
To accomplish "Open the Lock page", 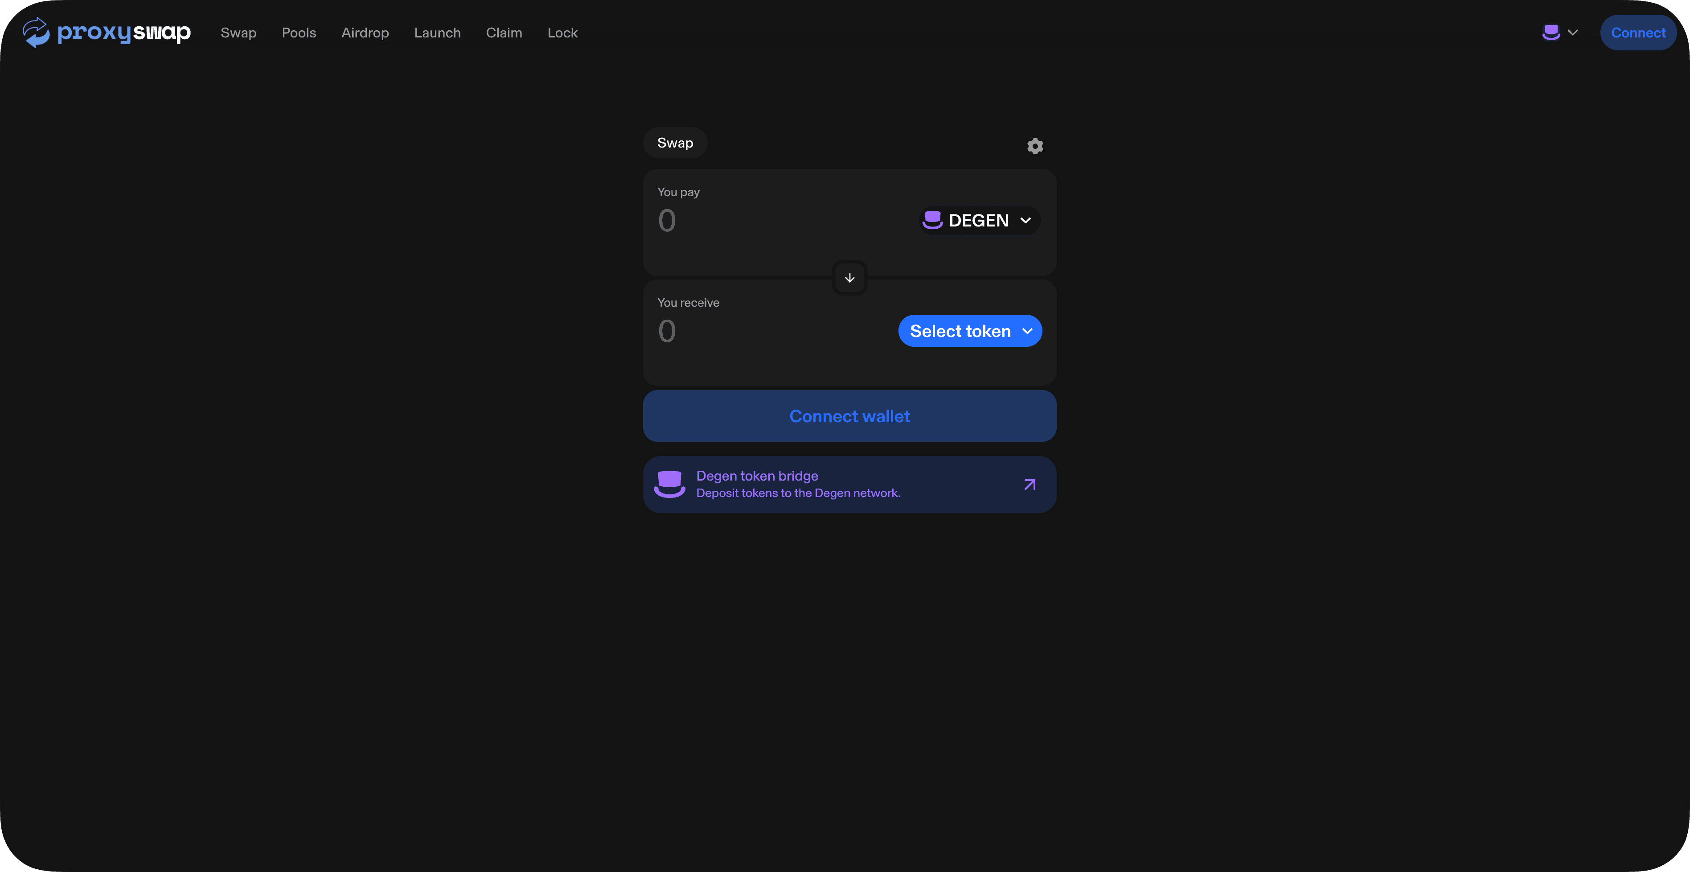I will pos(562,33).
